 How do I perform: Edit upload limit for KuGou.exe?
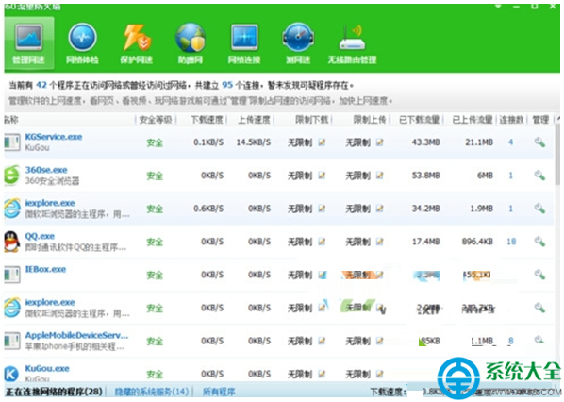[379, 374]
